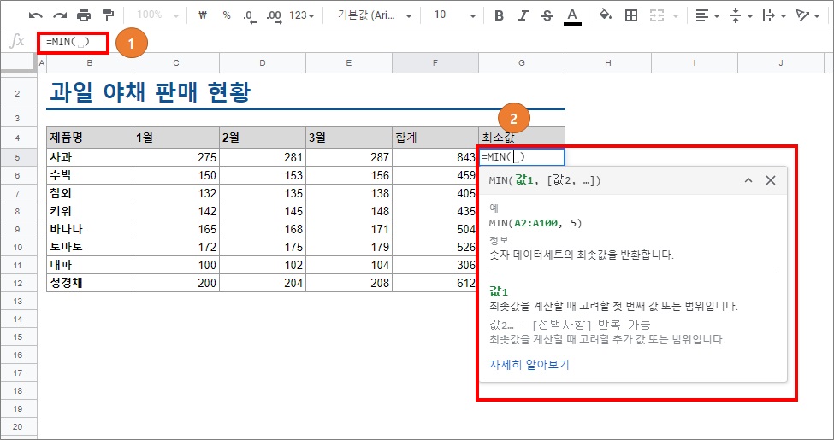Activate the paint format tool

108,15
